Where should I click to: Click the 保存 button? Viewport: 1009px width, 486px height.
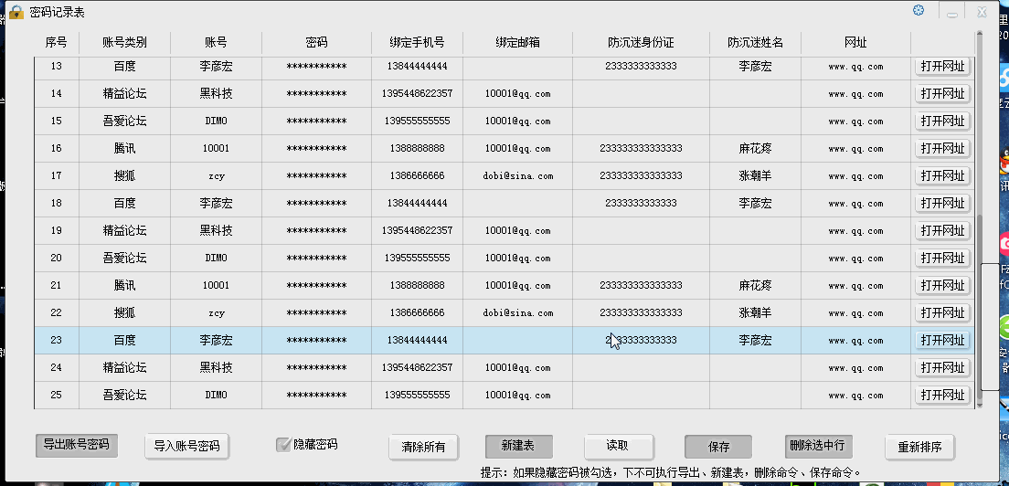pos(718,447)
